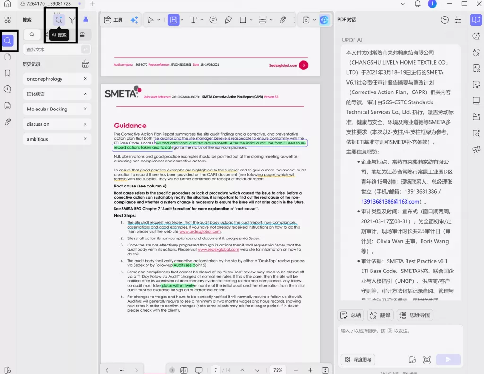The image size is (484, 374).
Task: Click the 总结 summarize button
Action: coord(351,315)
